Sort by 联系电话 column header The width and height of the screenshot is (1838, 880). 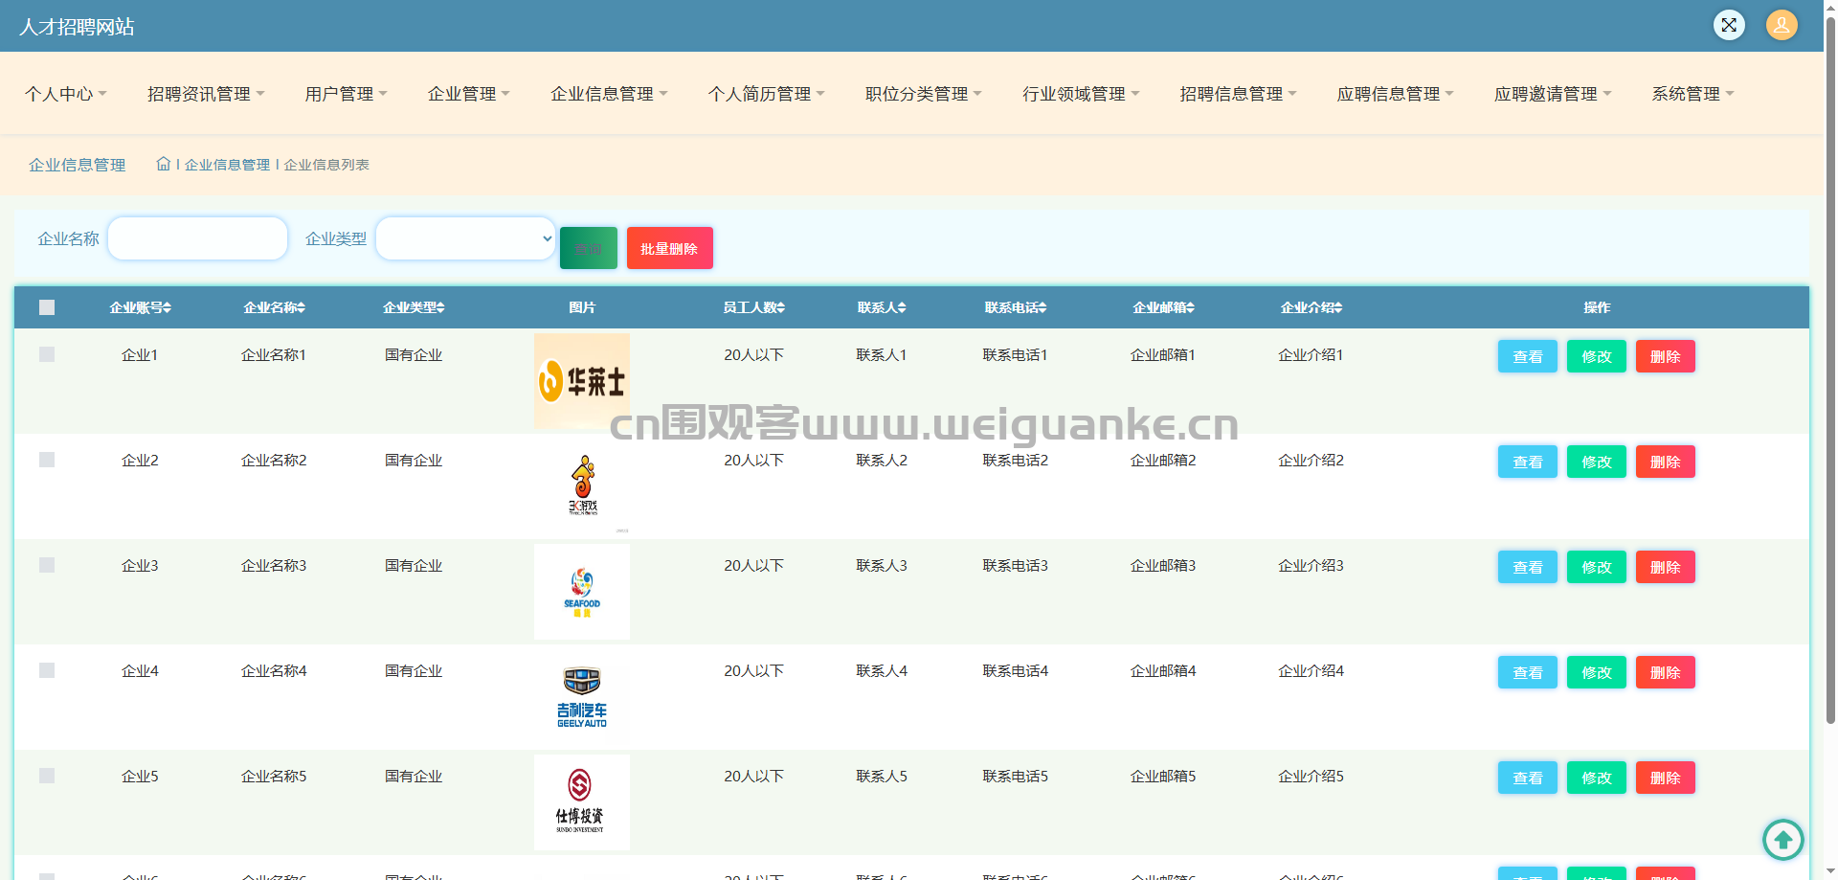(x=1016, y=307)
